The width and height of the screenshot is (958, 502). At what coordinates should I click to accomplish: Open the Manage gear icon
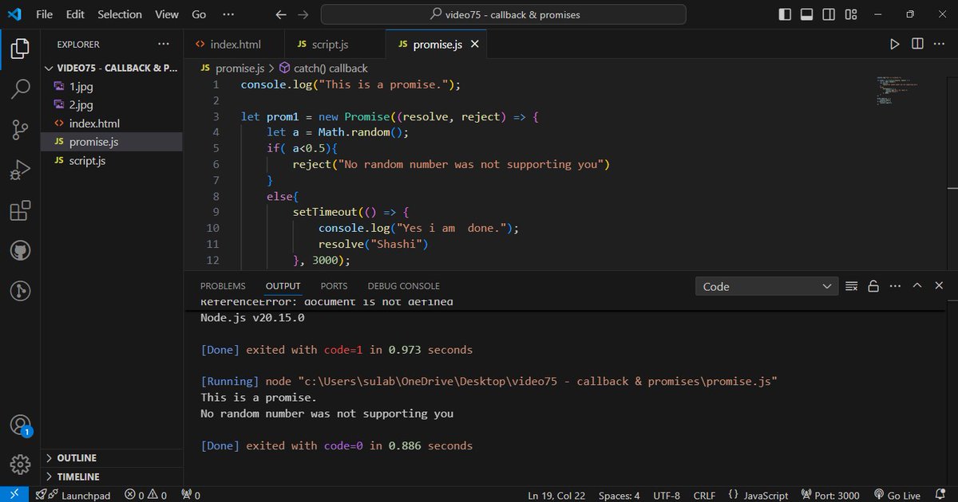(x=20, y=464)
